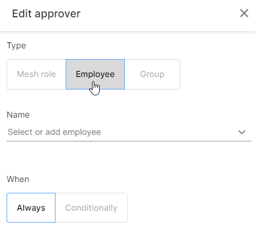This screenshot has height=228, width=255.
Task: Choose Employee as approver type
Action: pos(95,74)
